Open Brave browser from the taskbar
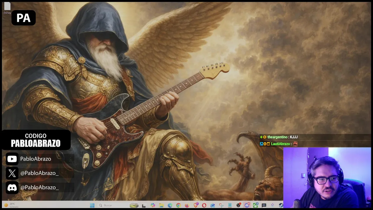Viewport: 373px width, 210px height. pos(196,205)
